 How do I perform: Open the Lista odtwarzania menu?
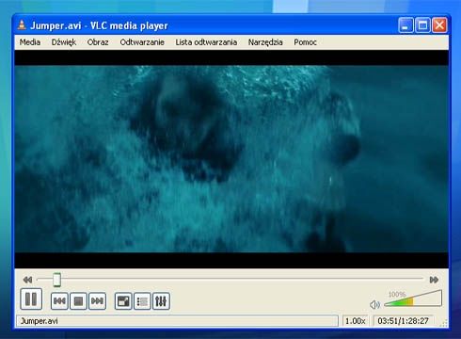(206, 42)
